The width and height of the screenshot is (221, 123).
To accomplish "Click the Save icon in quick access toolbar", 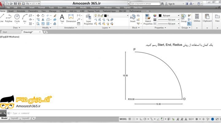I will pos(15,4).
